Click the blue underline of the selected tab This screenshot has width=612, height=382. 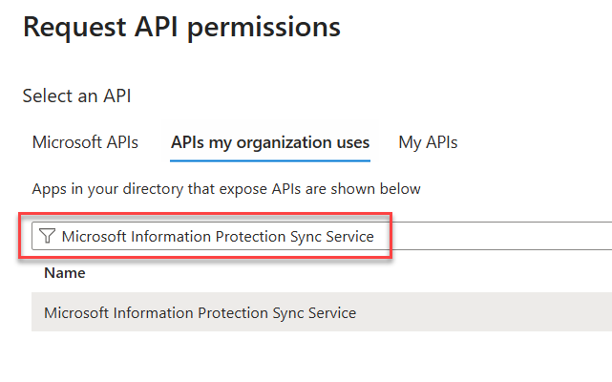[x=270, y=161]
